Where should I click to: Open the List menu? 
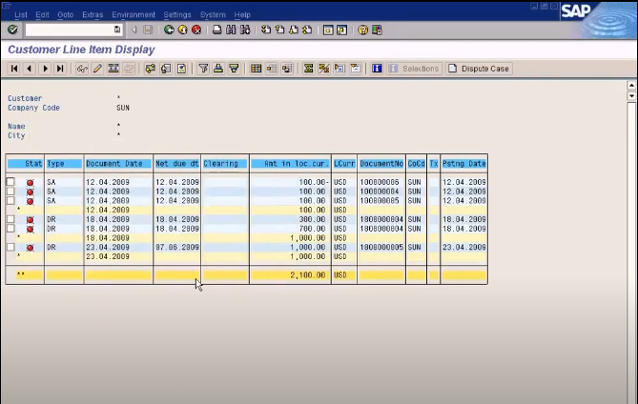coord(21,14)
